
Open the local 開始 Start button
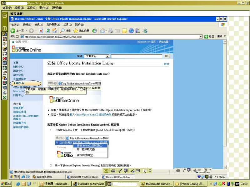(7, 184)
